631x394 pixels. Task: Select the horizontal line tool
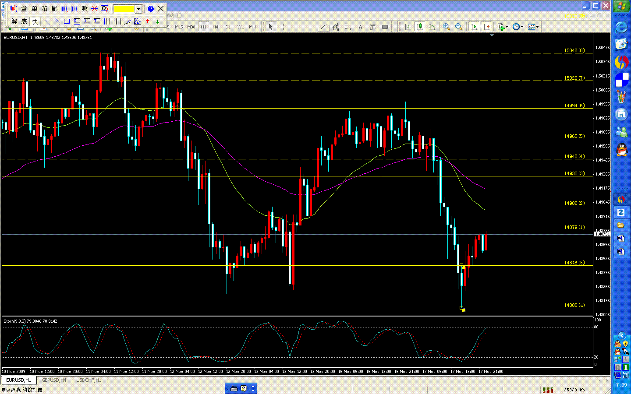coord(311,27)
